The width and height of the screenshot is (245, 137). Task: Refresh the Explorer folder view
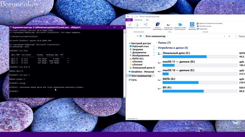(230, 36)
